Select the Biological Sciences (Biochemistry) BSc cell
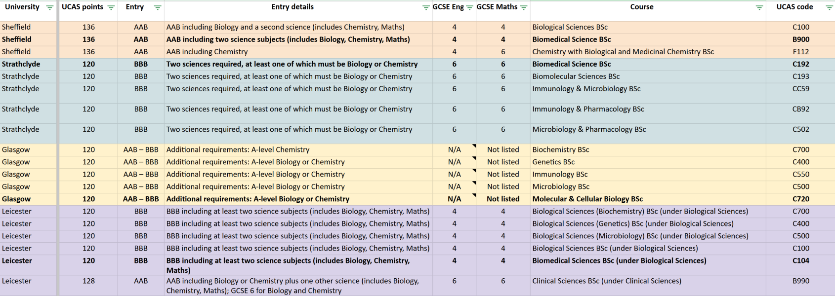The height and width of the screenshot is (296, 835). click(648, 211)
